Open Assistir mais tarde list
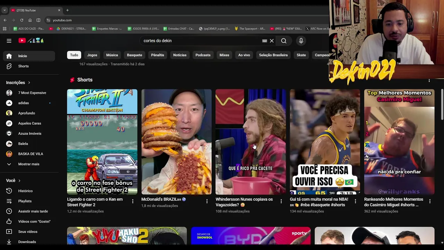The image size is (444, 250). pyautogui.click(x=29, y=211)
